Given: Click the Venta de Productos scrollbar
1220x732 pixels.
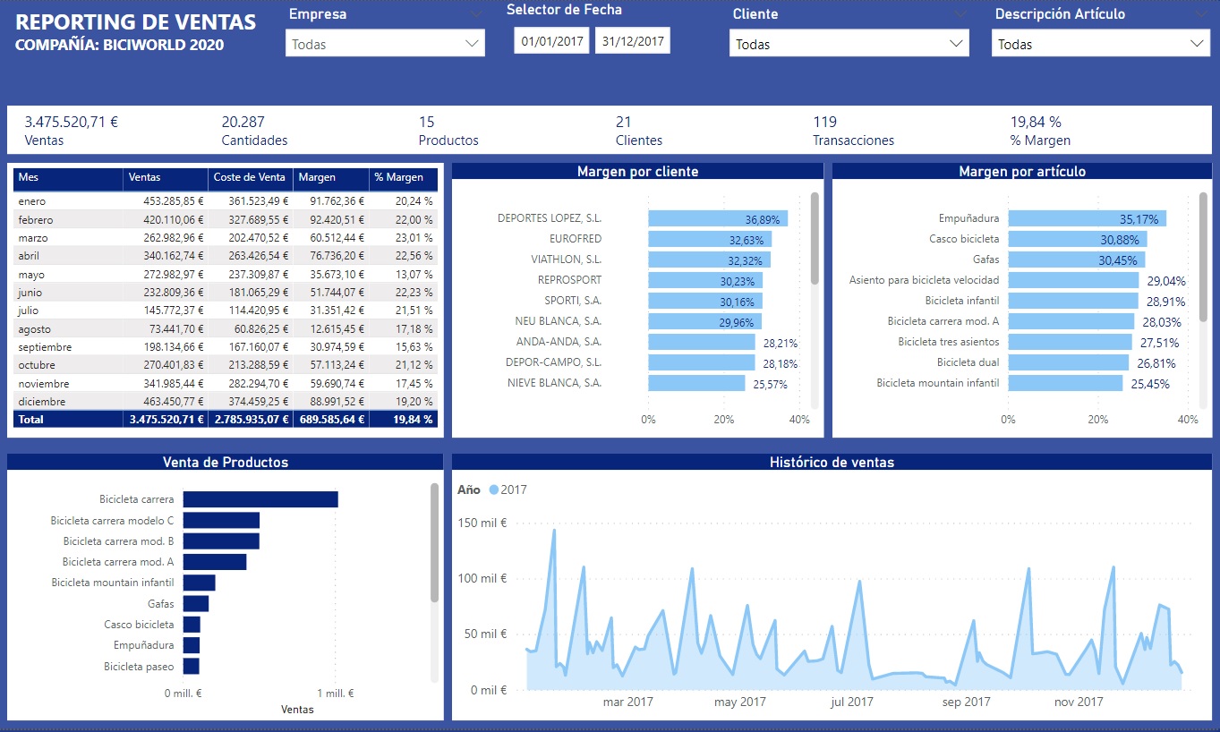Looking at the screenshot, I should coord(435,542).
